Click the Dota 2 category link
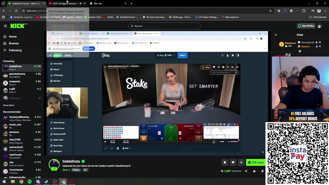The height and width of the screenshot is (185, 329). [66, 170]
